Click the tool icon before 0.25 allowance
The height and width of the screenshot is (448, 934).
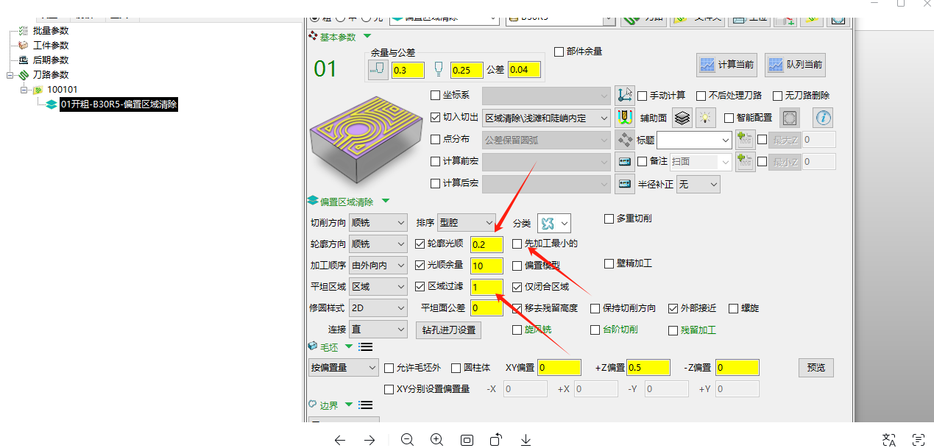click(x=438, y=69)
